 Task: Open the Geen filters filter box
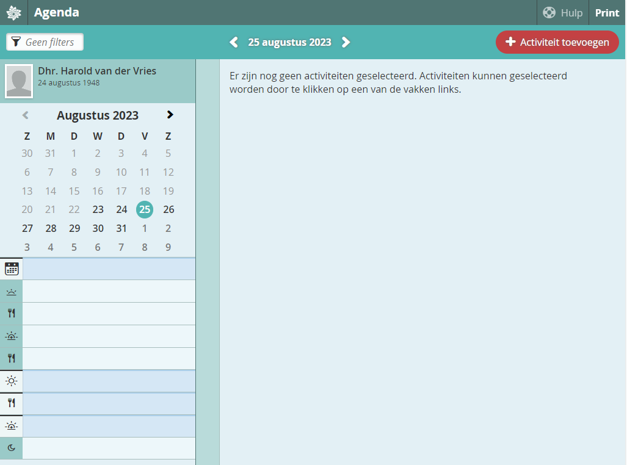[x=45, y=42]
